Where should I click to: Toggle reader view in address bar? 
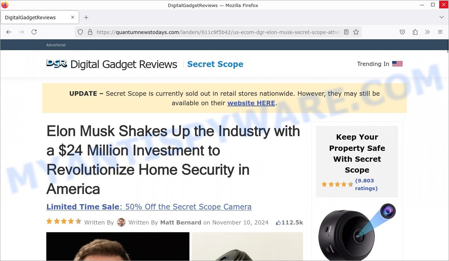(346, 32)
